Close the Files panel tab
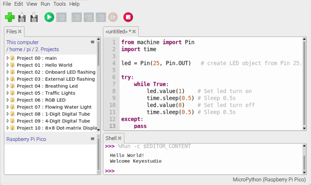311x185 pixels. click(x=20, y=32)
